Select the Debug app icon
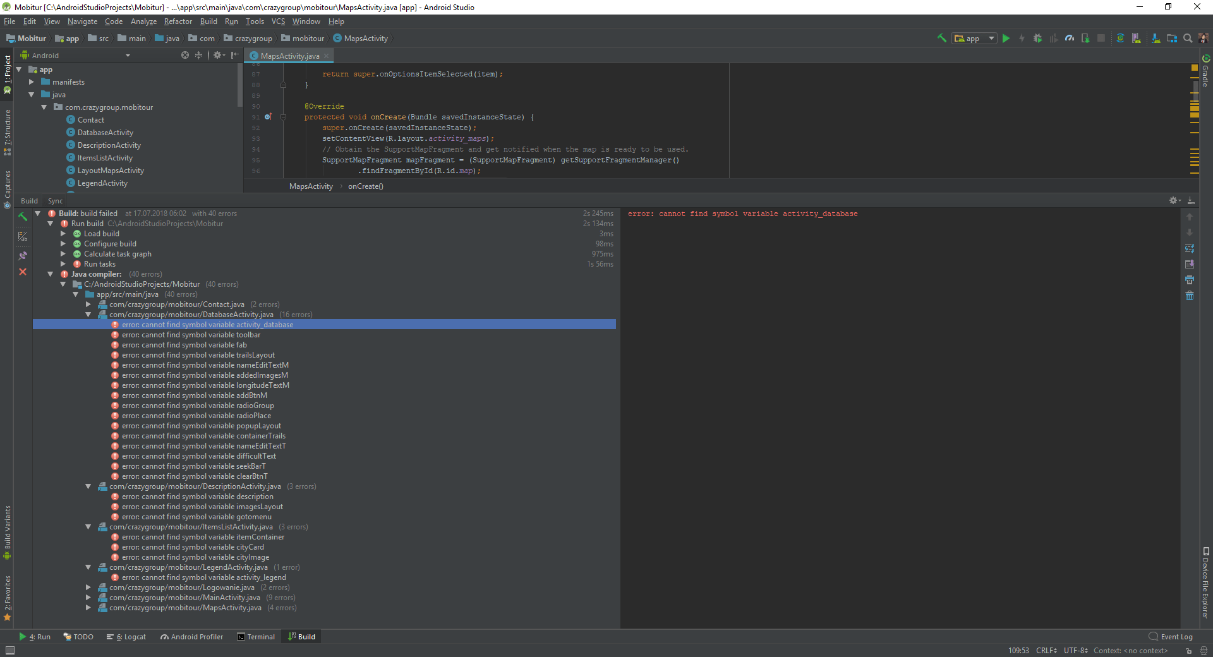 [x=1038, y=38]
